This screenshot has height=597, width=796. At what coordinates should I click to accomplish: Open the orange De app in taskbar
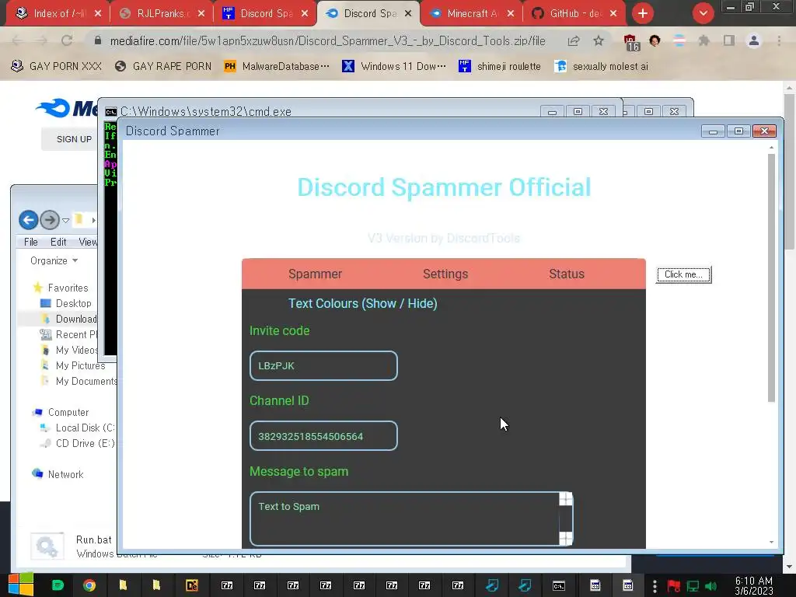coord(192,585)
